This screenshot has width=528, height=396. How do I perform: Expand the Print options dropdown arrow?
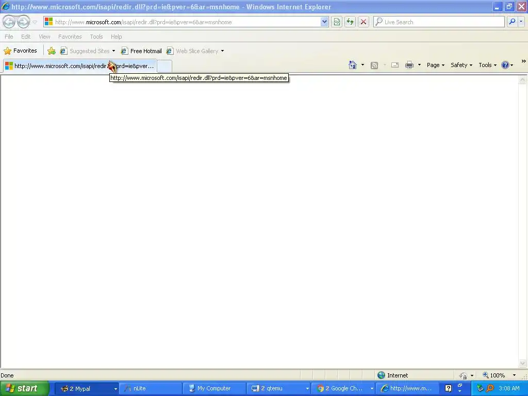click(x=419, y=65)
